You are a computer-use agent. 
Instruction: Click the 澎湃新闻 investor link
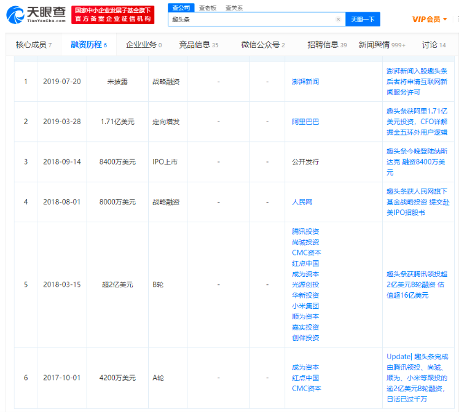(305, 82)
